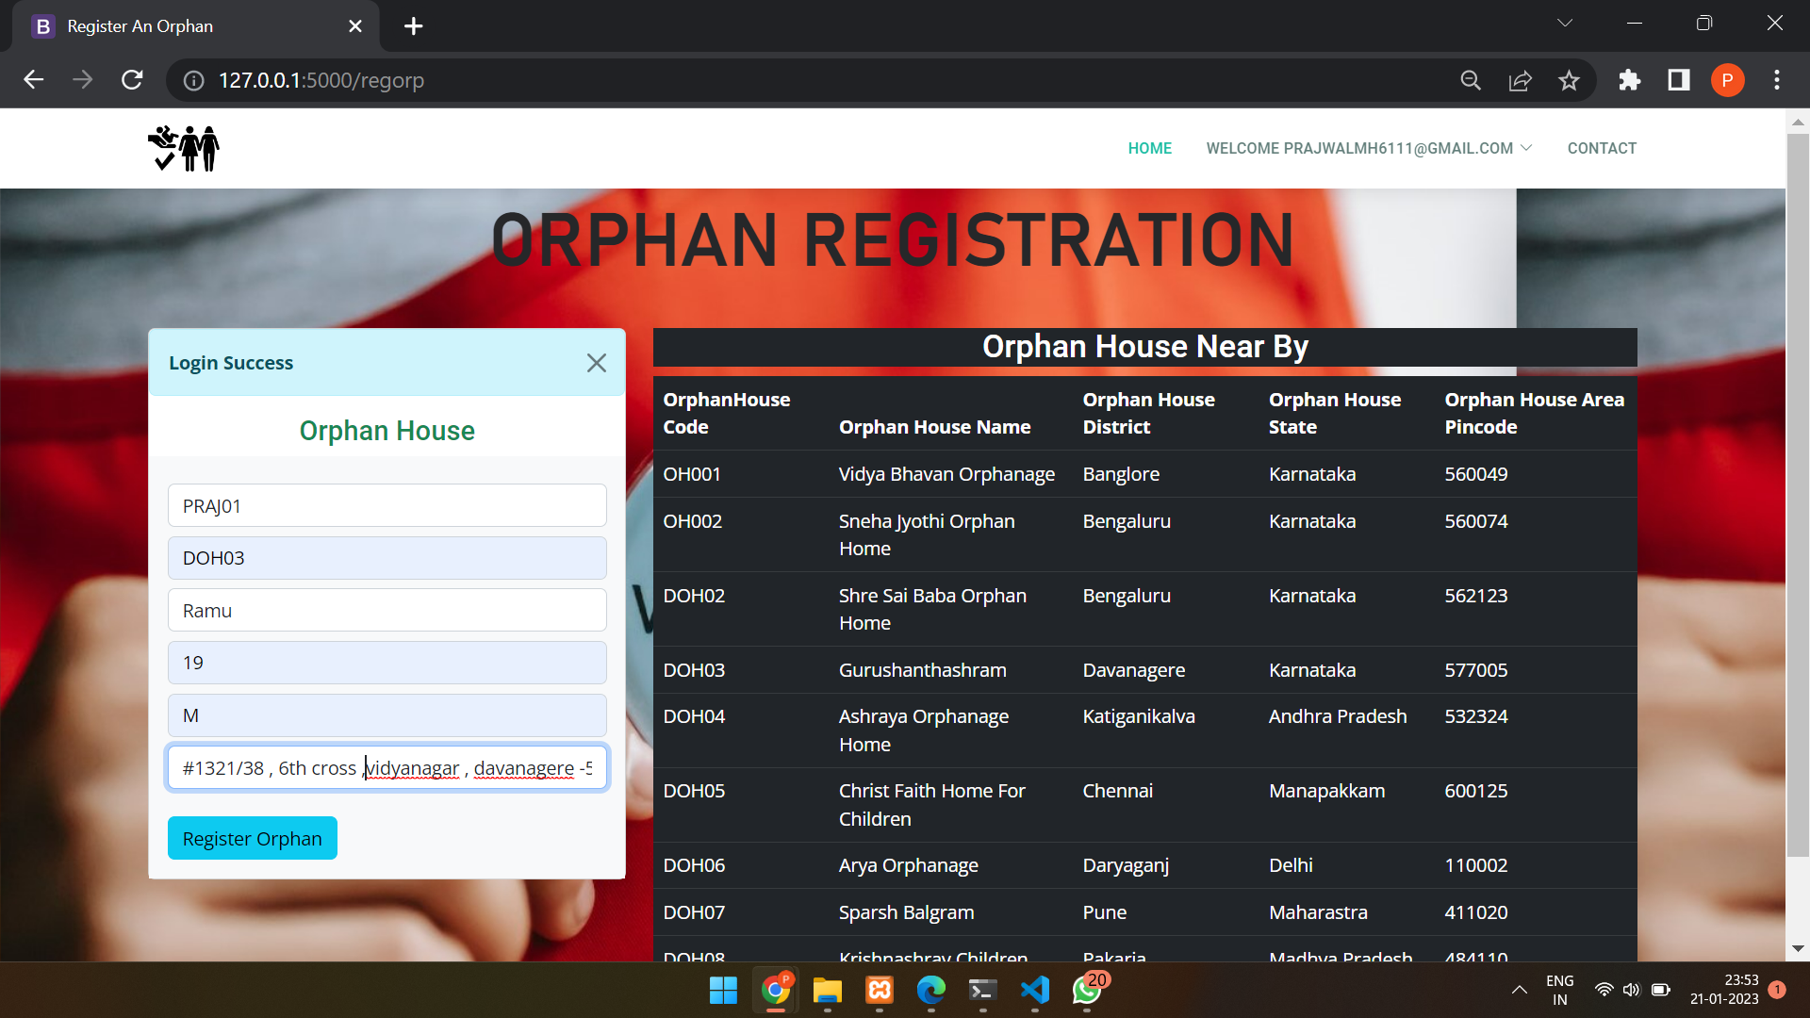
Task: Open the browser profile avatar P
Action: click(x=1728, y=80)
